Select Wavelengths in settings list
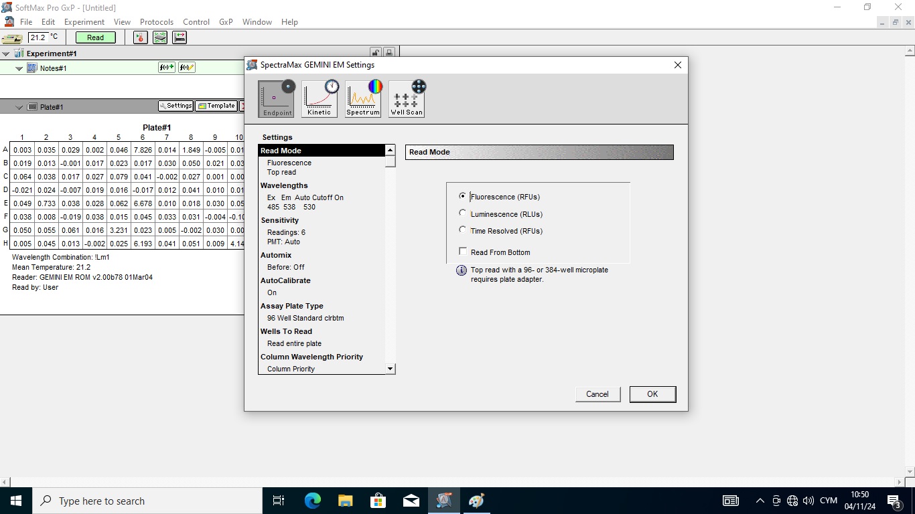This screenshot has width=915, height=514. pos(284,185)
